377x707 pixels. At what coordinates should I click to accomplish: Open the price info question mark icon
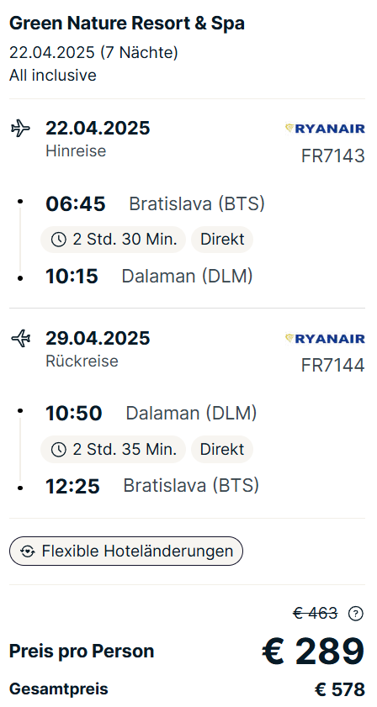click(x=356, y=613)
